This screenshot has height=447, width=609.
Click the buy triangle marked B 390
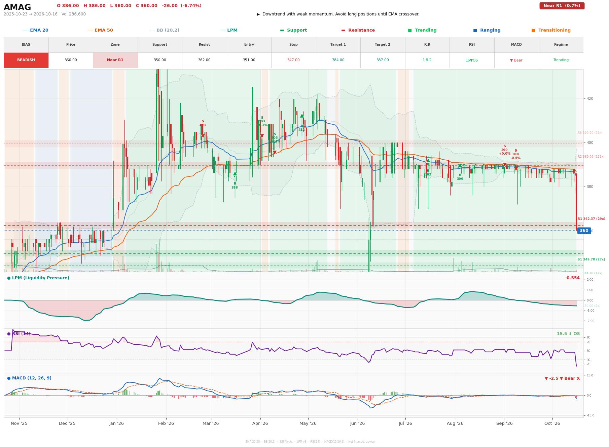(460, 165)
